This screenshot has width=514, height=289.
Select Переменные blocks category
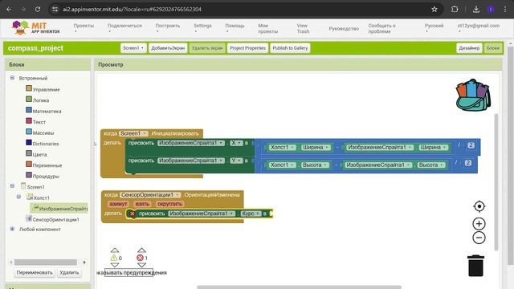tap(47, 165)
